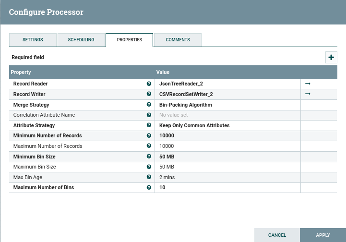Open Merge Strategy value Bin-Packing Algorithm
This screenshot has height=242, width=346.
(x=185, y=105)
